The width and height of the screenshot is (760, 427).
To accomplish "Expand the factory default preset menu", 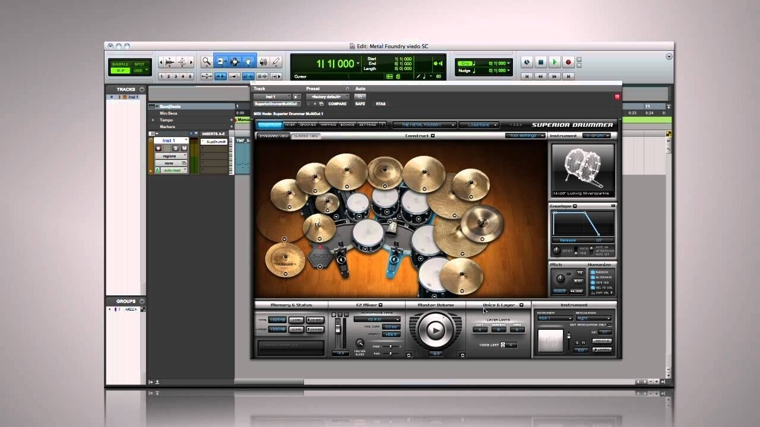I will pyautogui.click(x=327, y=97).
